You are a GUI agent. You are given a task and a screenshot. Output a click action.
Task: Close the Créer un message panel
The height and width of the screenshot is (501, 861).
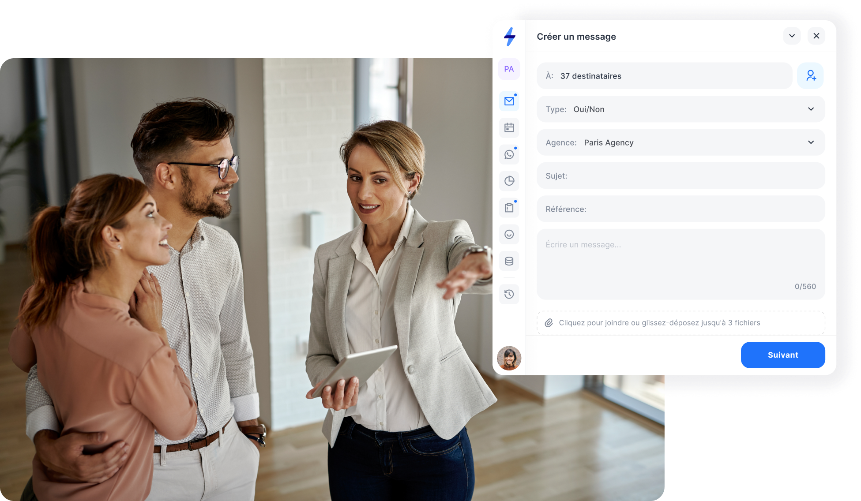pos(816,36)
